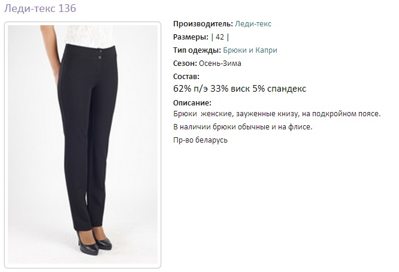The width and height of the screenshot is (399, 272).
Task: Open the black trousers product photo
Action: click(x=83, y=144)
